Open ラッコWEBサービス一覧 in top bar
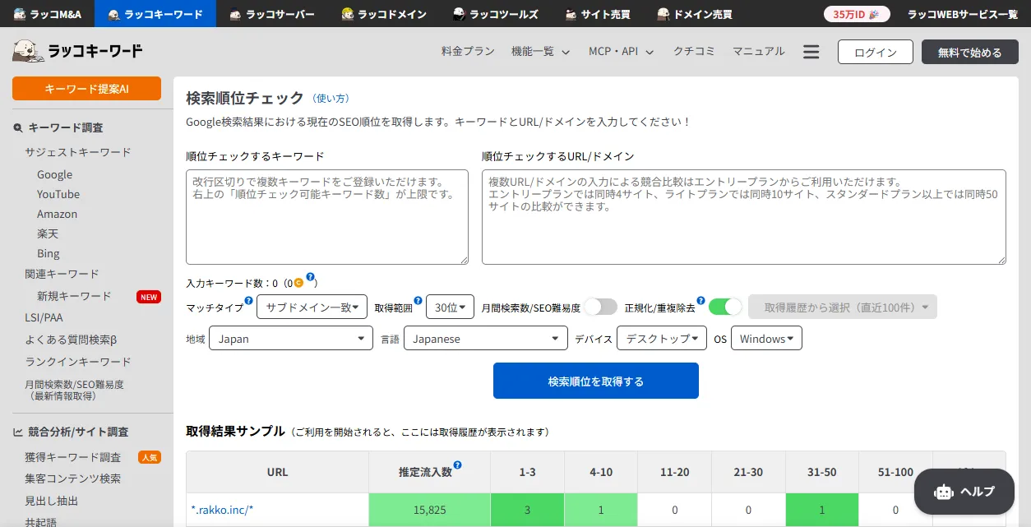 963,14
